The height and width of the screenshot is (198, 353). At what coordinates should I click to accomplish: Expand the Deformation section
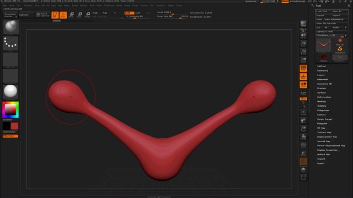[324, 97]
